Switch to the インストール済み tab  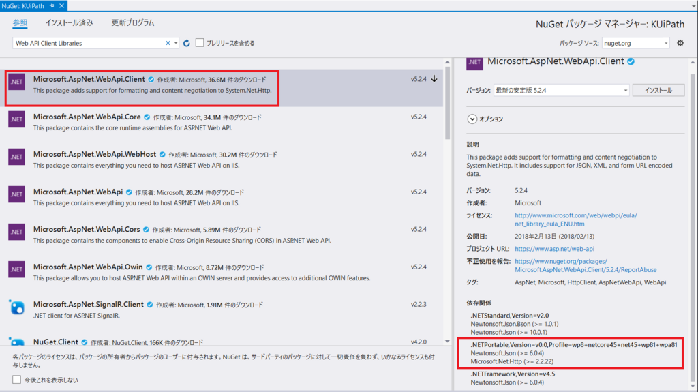point(69,22)
